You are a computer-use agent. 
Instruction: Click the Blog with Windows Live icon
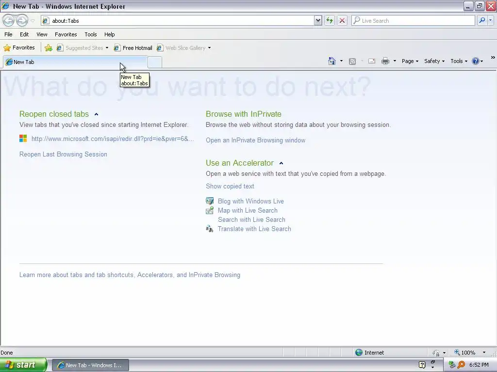210,201
